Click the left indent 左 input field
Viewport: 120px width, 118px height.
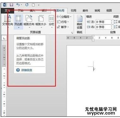coord(103,22)
